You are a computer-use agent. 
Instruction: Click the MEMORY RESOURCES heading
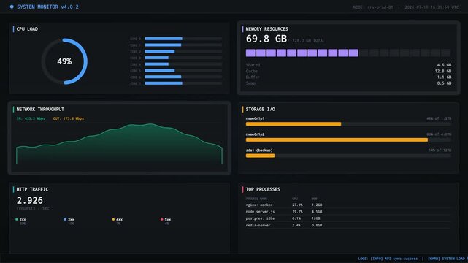(x=266, y=29)
